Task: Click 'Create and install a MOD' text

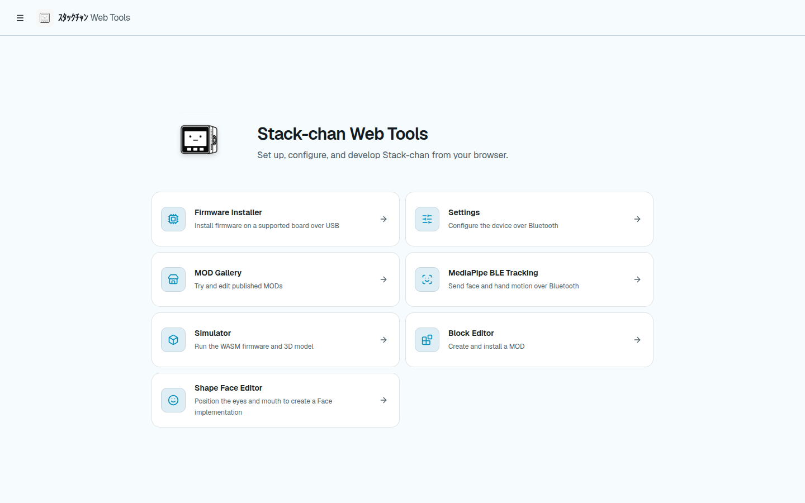Action: pyautogui.click(x=486, y=347)
